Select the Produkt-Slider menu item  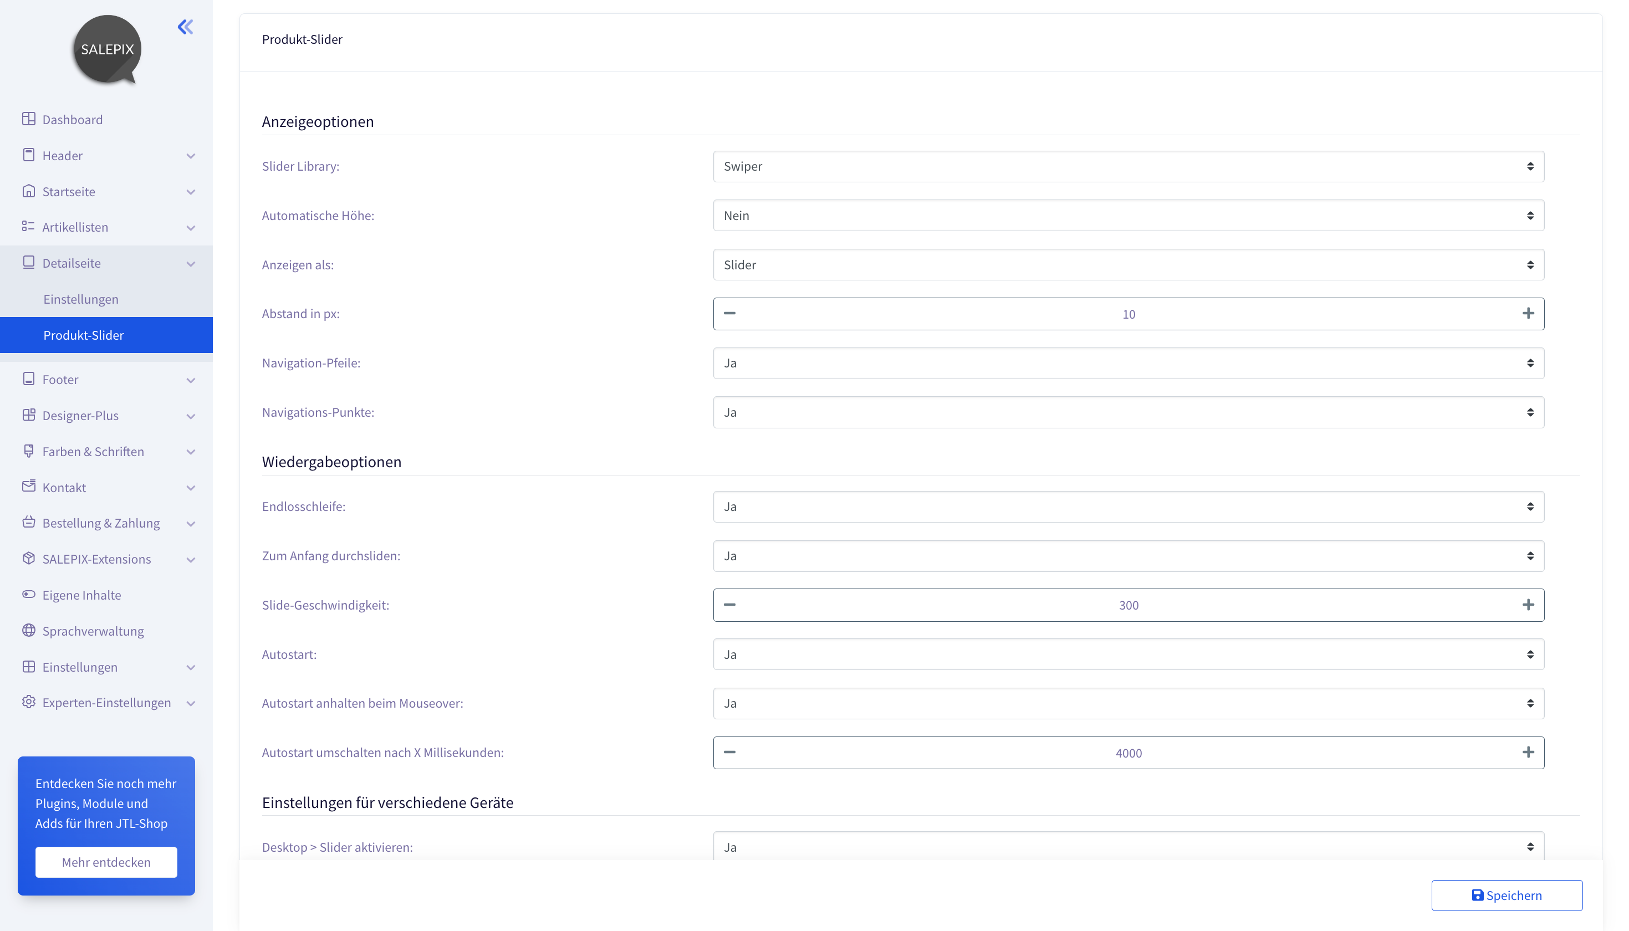[x=106, y=335]
